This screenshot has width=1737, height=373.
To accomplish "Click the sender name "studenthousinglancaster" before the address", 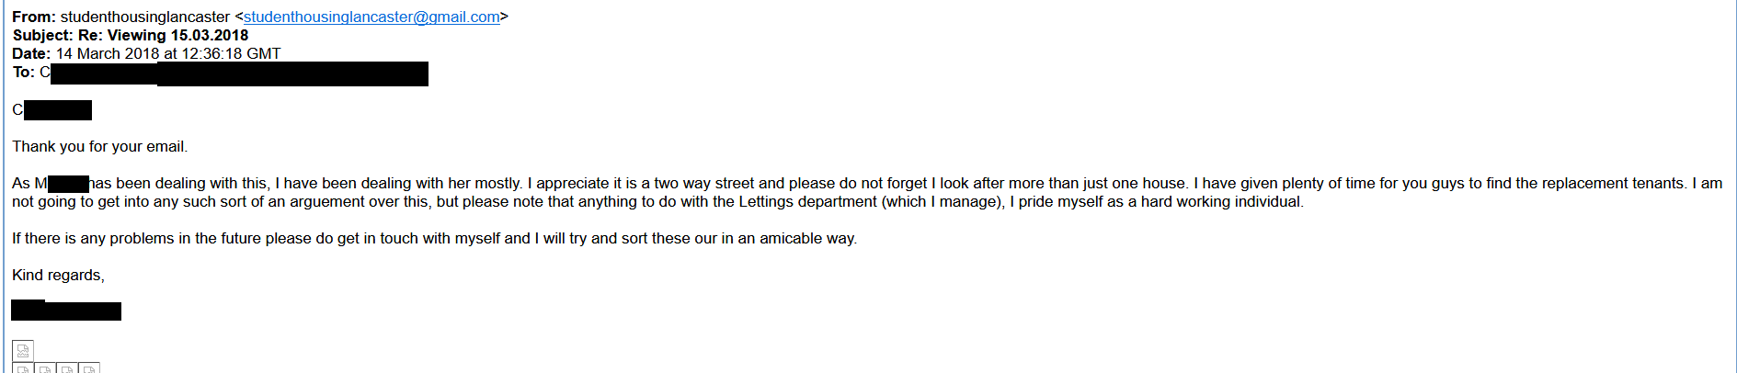I will (x=145, y=17).
